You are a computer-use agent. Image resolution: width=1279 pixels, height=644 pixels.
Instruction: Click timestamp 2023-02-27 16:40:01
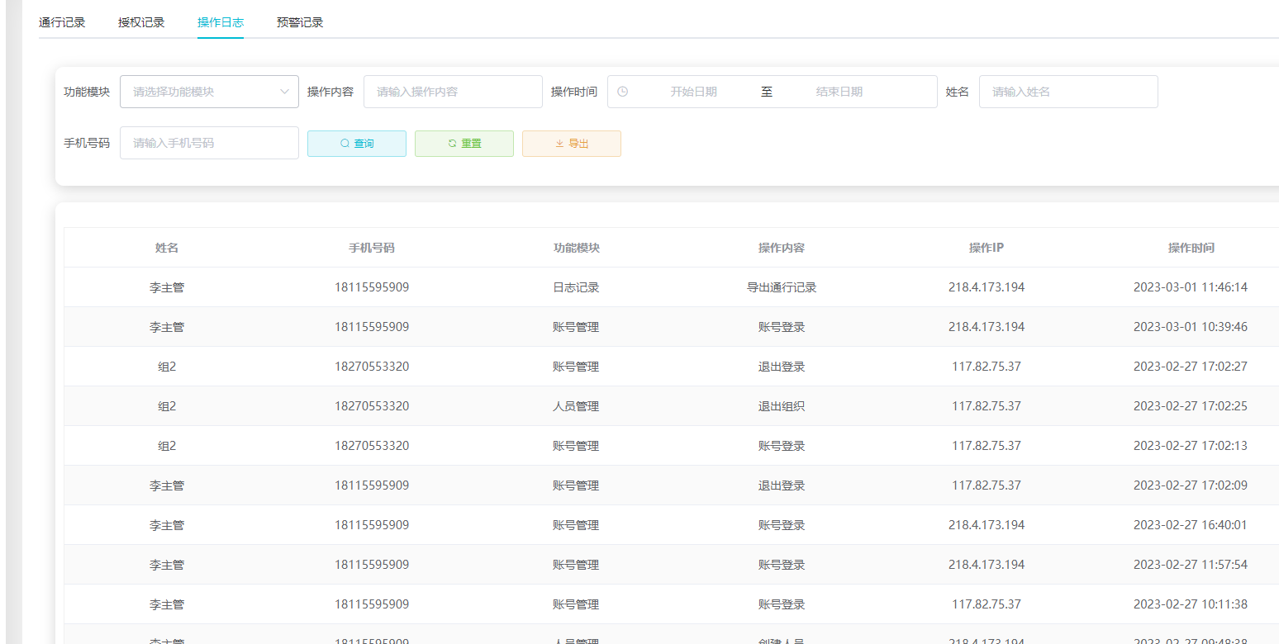pyautogui.click(x=1191, y=525)
